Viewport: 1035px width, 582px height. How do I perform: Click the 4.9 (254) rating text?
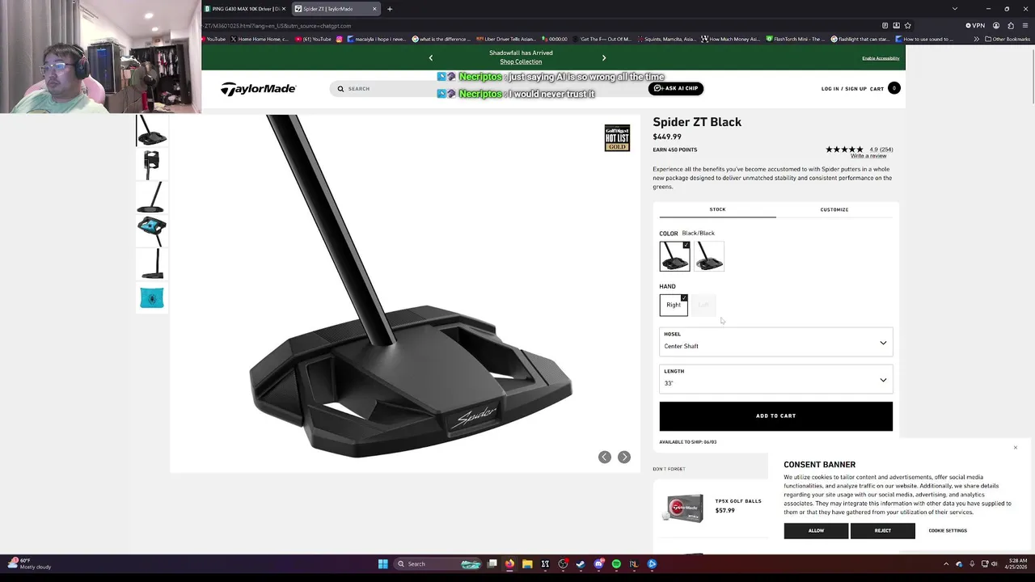[x=881, y=150]
